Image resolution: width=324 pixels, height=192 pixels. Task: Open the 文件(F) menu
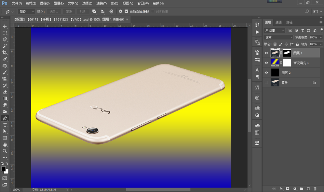[x=17, y=3]
